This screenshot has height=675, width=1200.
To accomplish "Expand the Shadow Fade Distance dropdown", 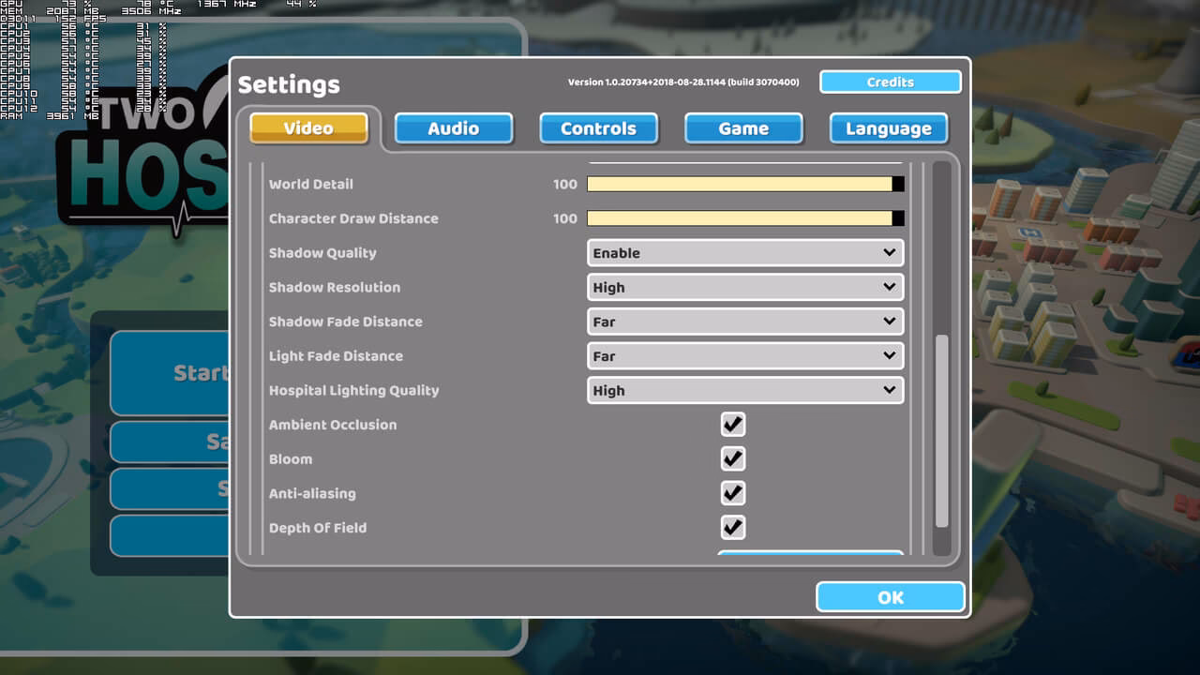I will [x=744, y=322].
